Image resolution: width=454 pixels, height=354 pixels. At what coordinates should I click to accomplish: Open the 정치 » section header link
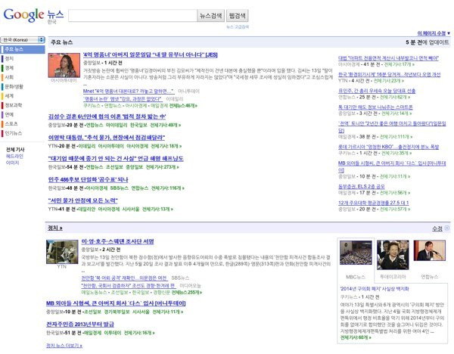(55, 228)
